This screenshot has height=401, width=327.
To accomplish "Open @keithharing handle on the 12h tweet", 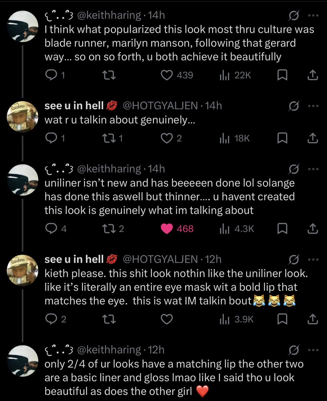I will [109, 350].
